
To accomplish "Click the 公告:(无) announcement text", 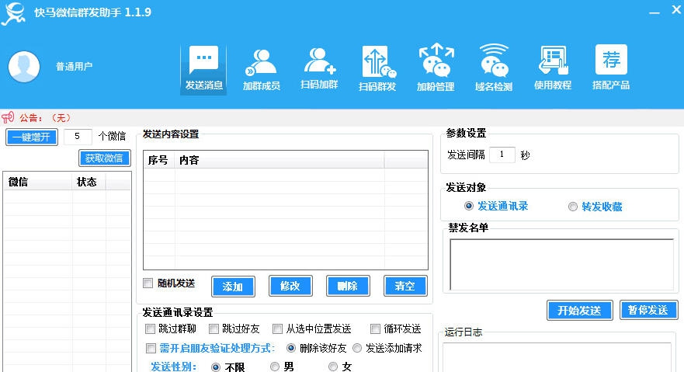I will click(45, 118).
